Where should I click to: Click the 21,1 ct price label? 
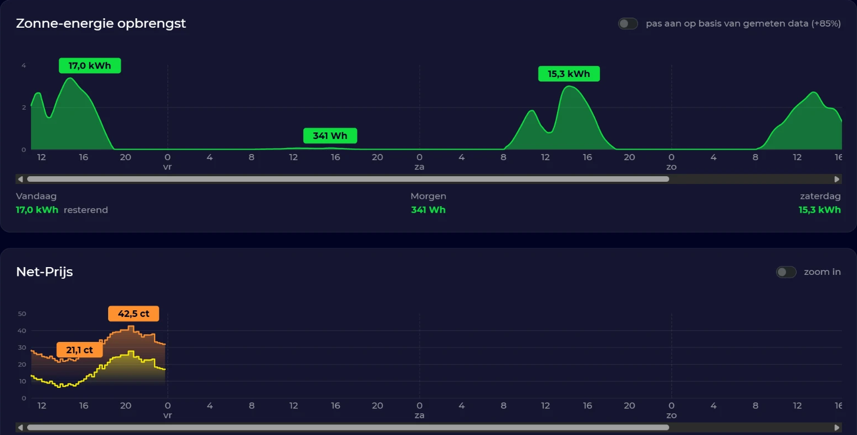pyautogui.click(x=79, y=350)
